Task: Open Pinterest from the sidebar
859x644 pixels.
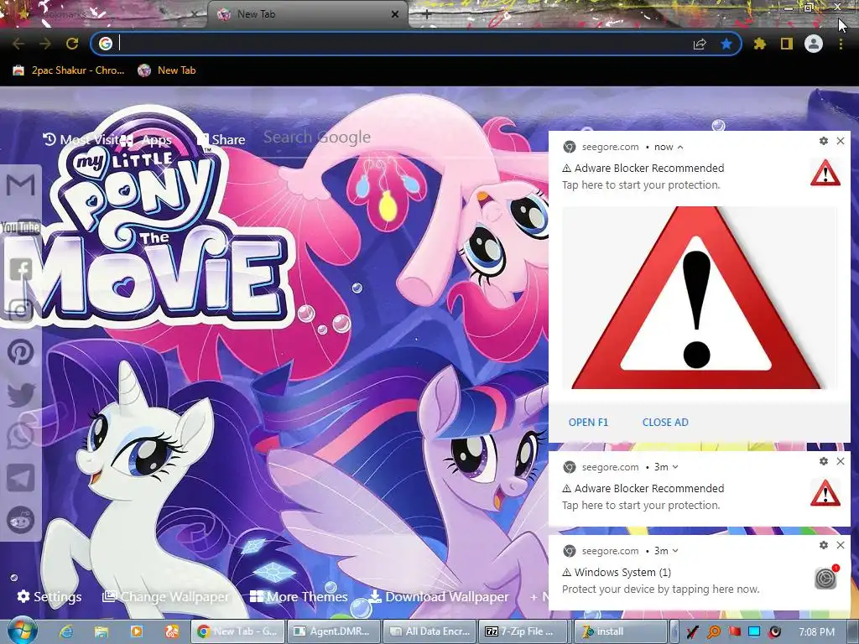Action: click(20, 352)
